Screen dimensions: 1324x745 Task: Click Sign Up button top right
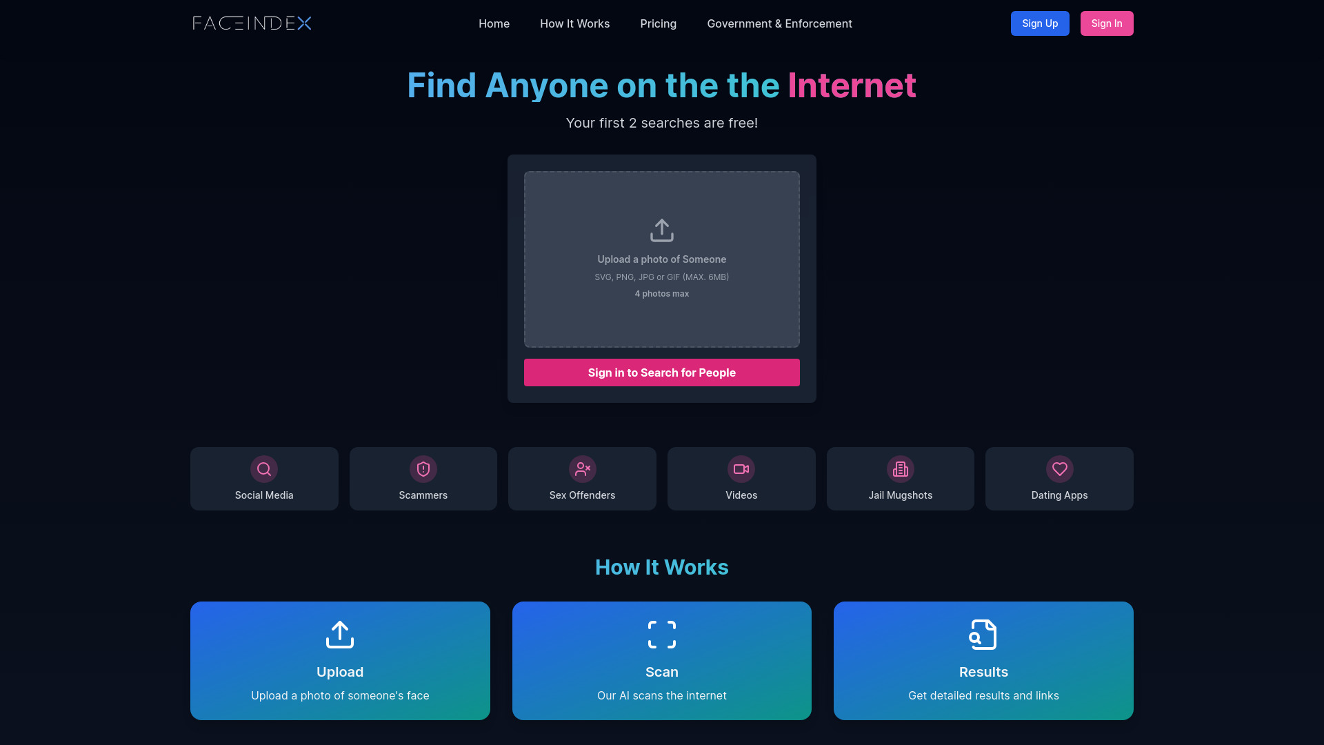point(1039,23)
